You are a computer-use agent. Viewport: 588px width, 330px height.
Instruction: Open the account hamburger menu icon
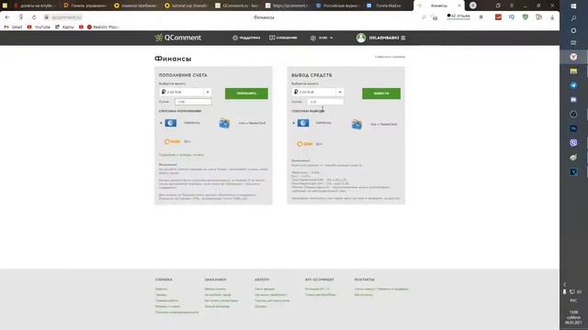tap(403, 38)
